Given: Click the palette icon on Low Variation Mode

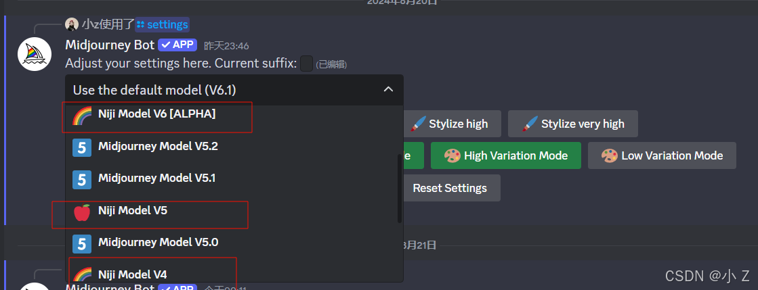Looking at the screenshot, I should click(609, 155).
